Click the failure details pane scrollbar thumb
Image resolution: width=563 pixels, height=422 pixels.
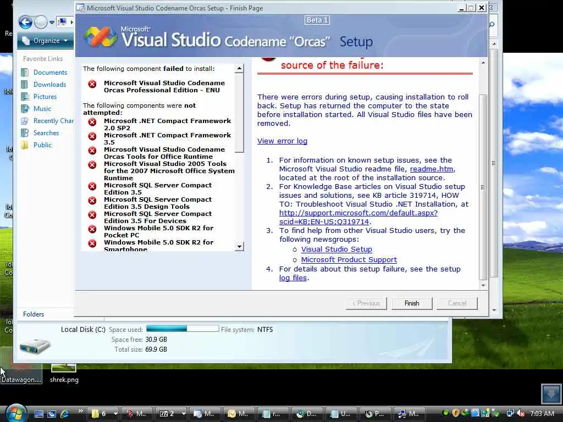pos(483,187)
